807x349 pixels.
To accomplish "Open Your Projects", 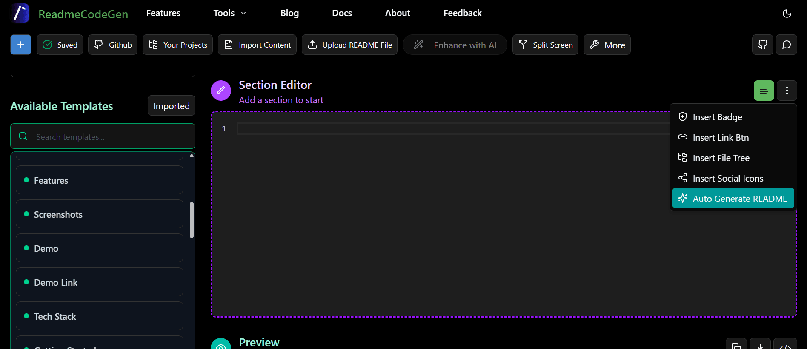I will [x=177, y=45].
